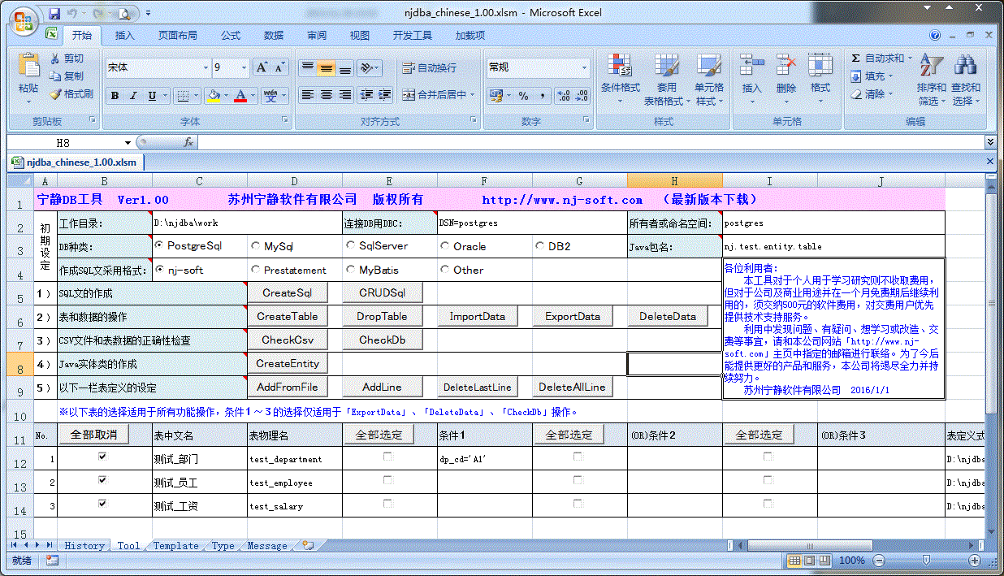Expand the font color dropdown arrow
The height and width of the screenshot is (576, 1004).
pyautogui.click(x=253, y=96)
